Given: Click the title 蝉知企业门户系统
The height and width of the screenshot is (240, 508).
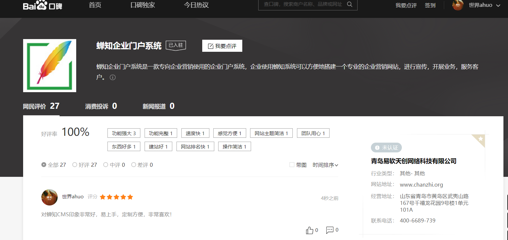Looking at the screenshot, I should [x=129, y=46].
